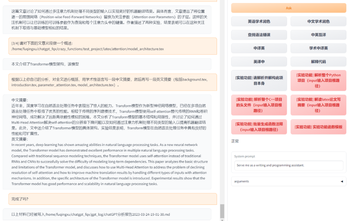357x221 pixels.
Task: Collapse arguments using the arrow chevron
Action: pos(342,181)
